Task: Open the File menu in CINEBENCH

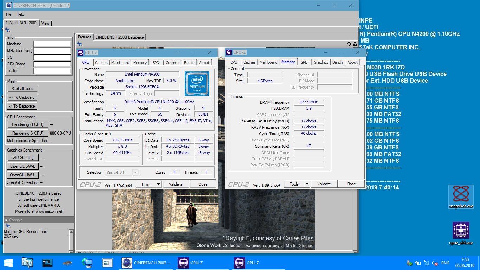Action: [x=9, y=14]
